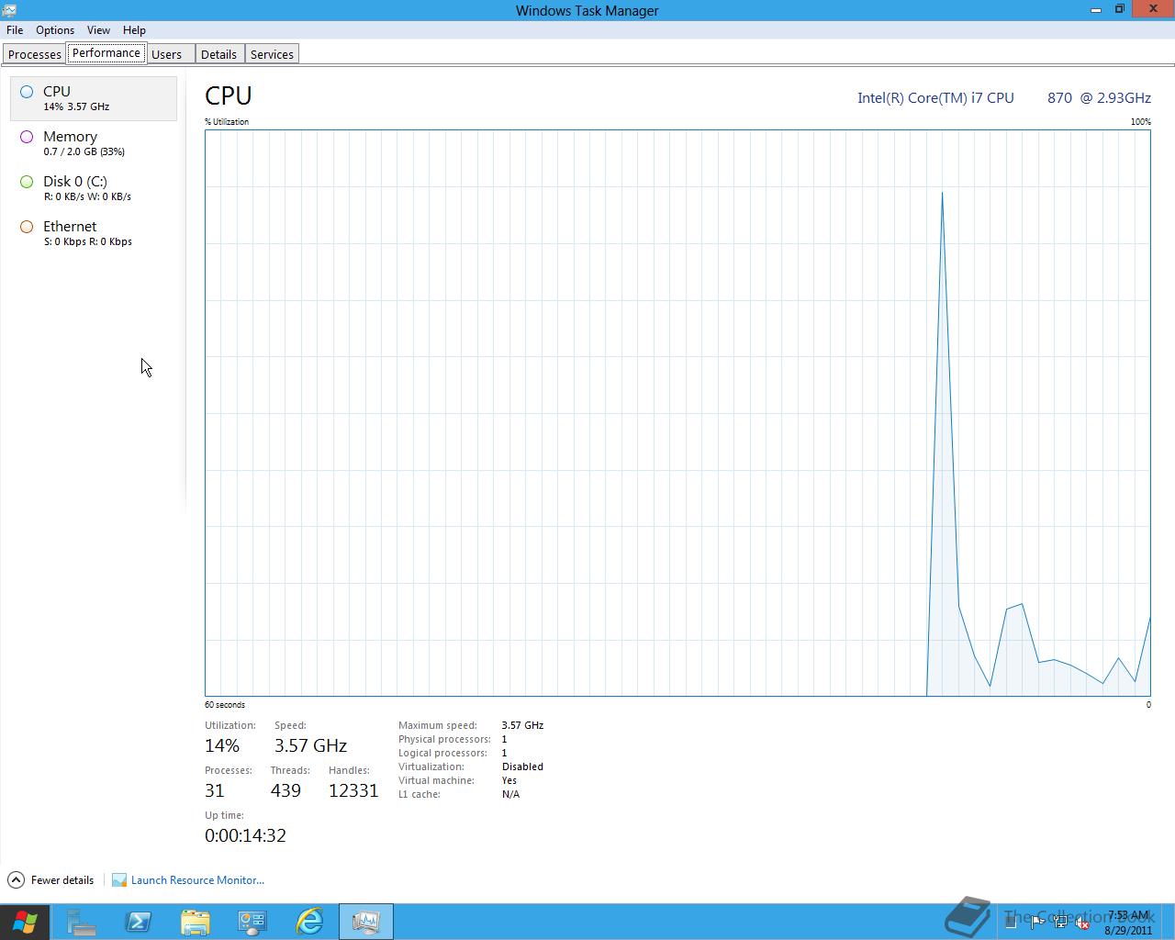Click the 60 seconds graph label
Image resolution: width=1175 pixels, height=940 pixels.
(x=225, y=705)
